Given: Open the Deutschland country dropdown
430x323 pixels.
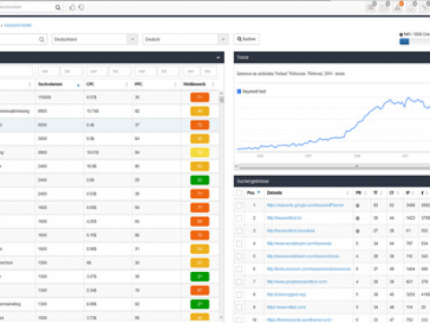Looking at the screenshot, I should click(x=95, y=39).
